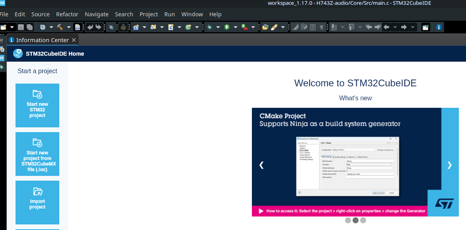
Task: Click the dimmed chip toolbar icon
Action: 123,28
